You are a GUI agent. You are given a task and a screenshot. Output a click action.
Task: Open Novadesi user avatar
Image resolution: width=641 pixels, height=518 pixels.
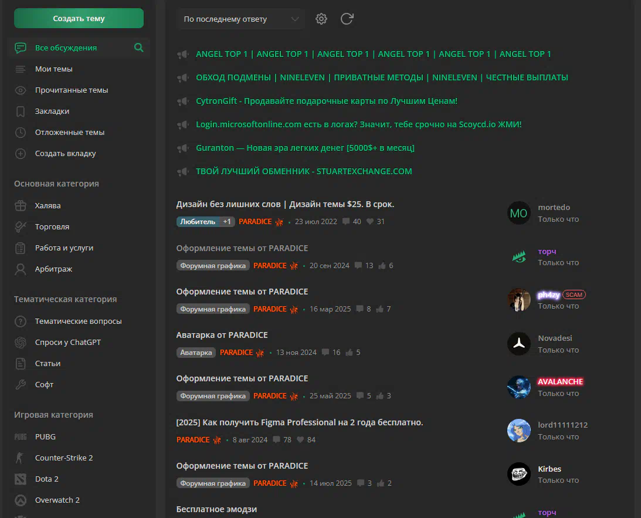point(519,344)
